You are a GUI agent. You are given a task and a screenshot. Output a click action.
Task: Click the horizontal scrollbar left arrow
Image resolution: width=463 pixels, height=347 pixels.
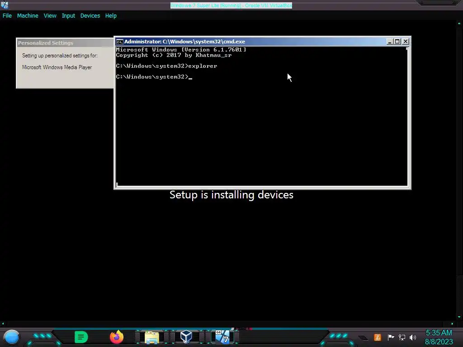click(x=3, y=324)
